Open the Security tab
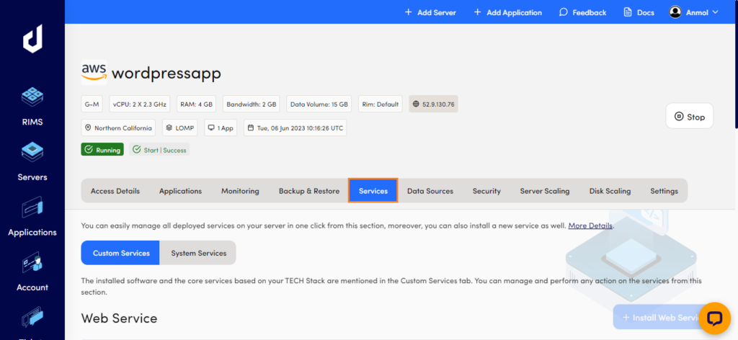Image resolution: width=738 pixels, height=340 pixels. click(x=486, y=191)
